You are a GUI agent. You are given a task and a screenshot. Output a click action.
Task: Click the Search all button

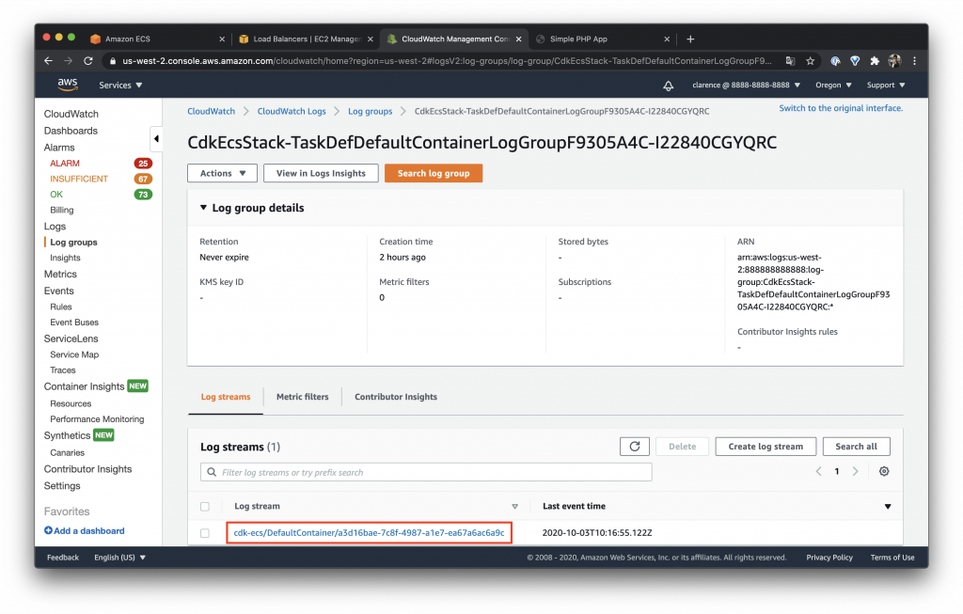coord(856,447)
